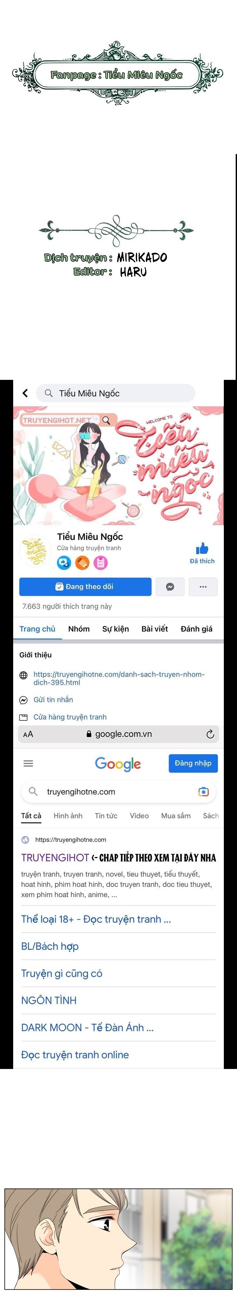The image size is (237, 1300).
Task: Click the Google Lens camera icon
Action: pos(203,792)
